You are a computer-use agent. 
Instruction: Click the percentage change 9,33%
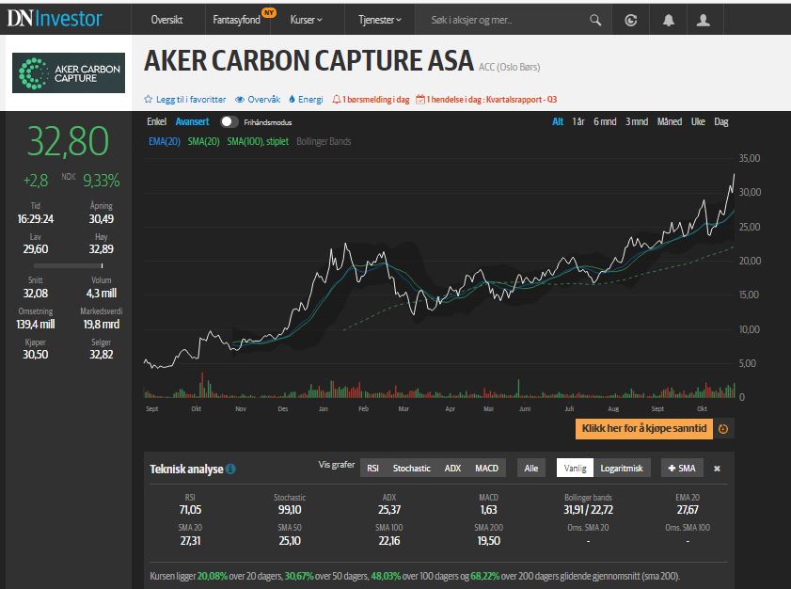(102, 181)
